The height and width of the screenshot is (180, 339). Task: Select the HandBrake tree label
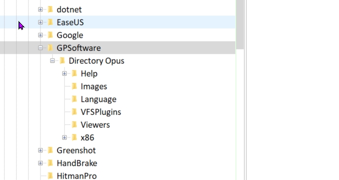click(x=77, y=163)
